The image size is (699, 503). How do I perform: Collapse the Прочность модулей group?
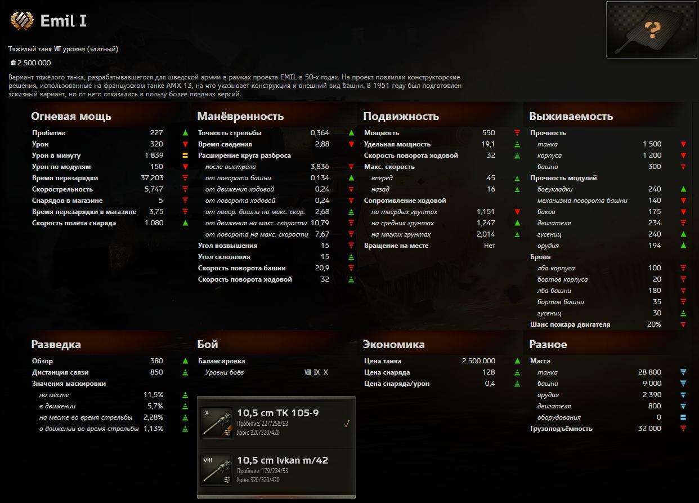(x=563, y=178)
